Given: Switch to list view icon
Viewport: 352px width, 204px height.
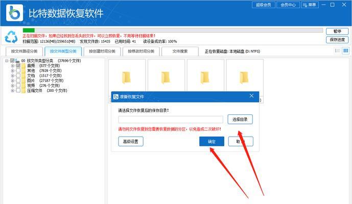Looking at the screenshot, I should [x=337, y=50].
